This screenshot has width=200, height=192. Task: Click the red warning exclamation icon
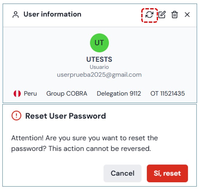click(x=16, y=116)
